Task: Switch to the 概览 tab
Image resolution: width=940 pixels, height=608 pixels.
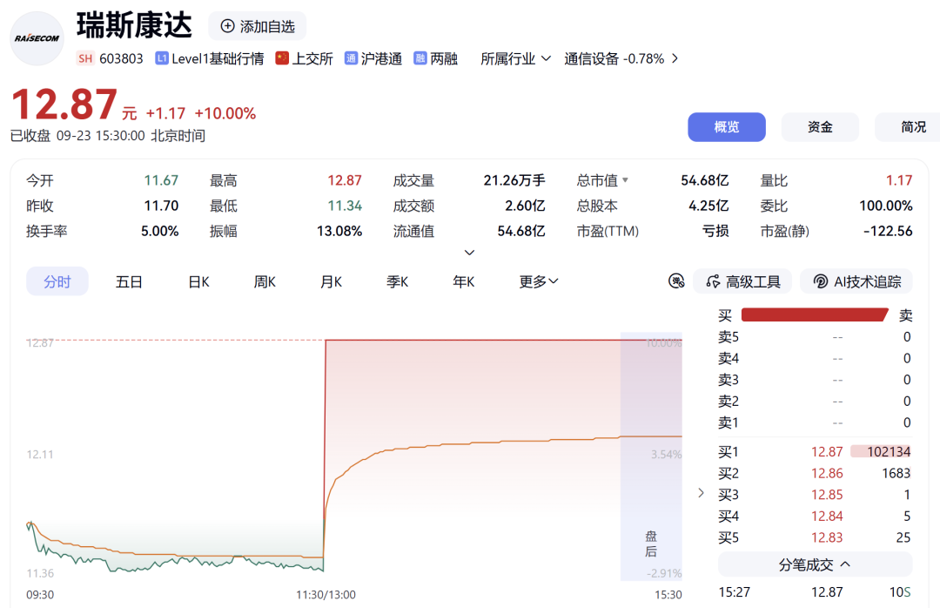Action: pyautogui.click(x=727, y=127)
